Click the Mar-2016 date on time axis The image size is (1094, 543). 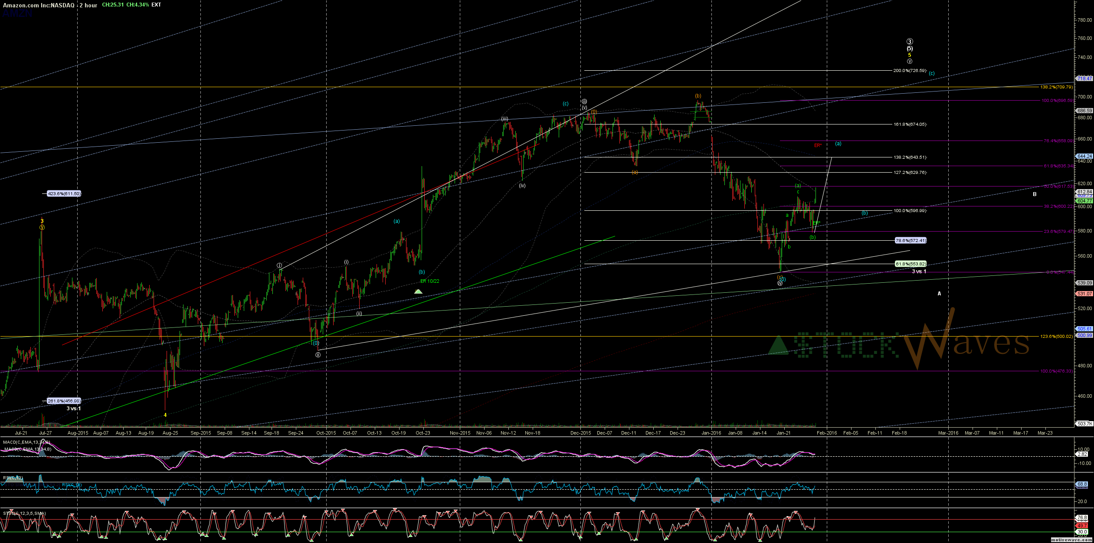click(948, 432)
